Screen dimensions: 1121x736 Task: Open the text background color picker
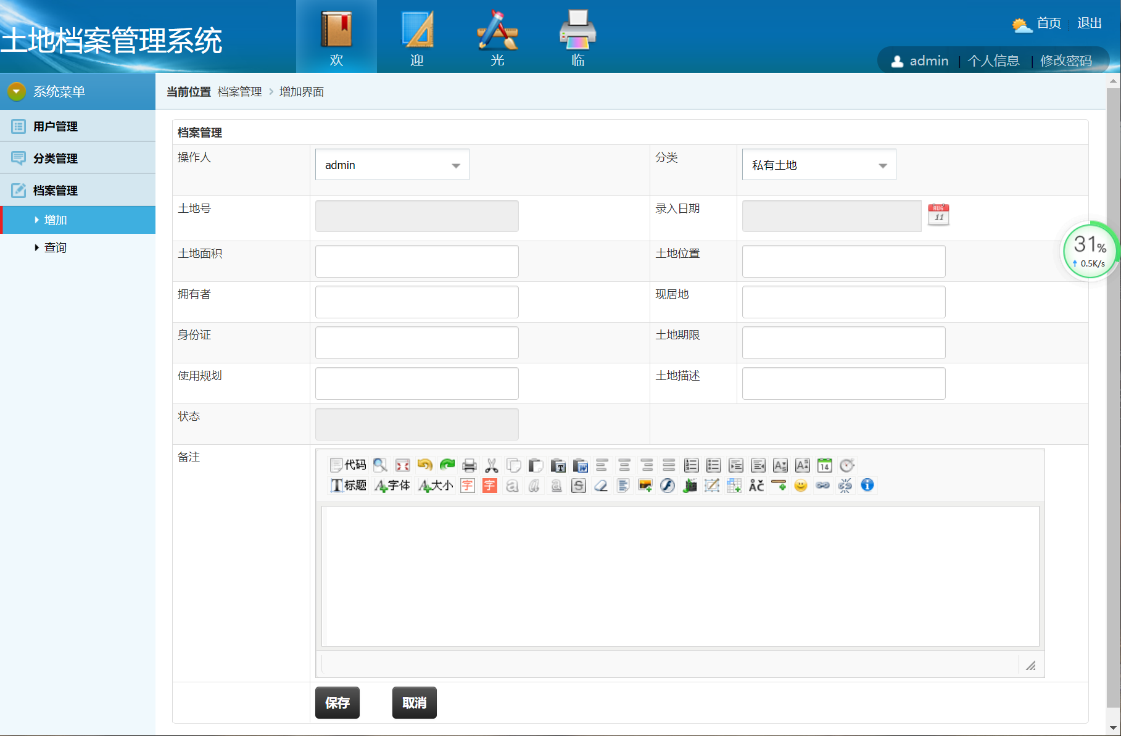(490, 486)
